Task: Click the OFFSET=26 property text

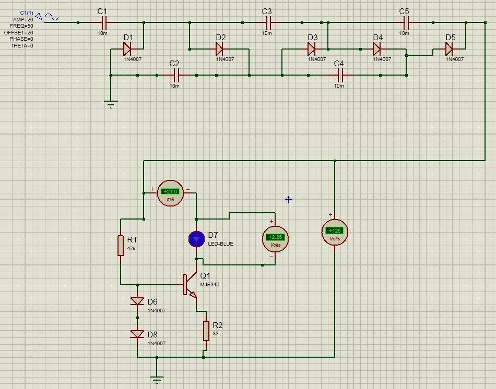Action: [x=18, y=32]
